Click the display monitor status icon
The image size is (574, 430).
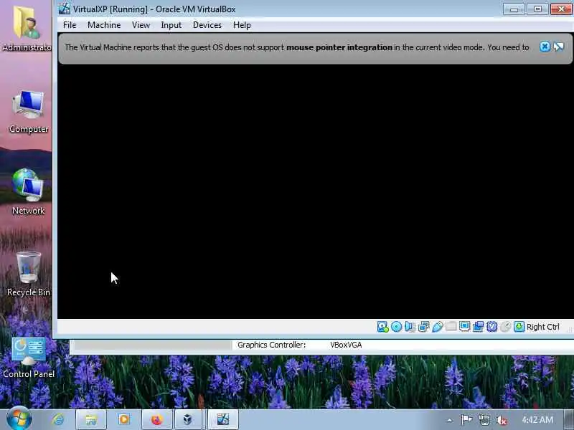(x=464, y=327)
